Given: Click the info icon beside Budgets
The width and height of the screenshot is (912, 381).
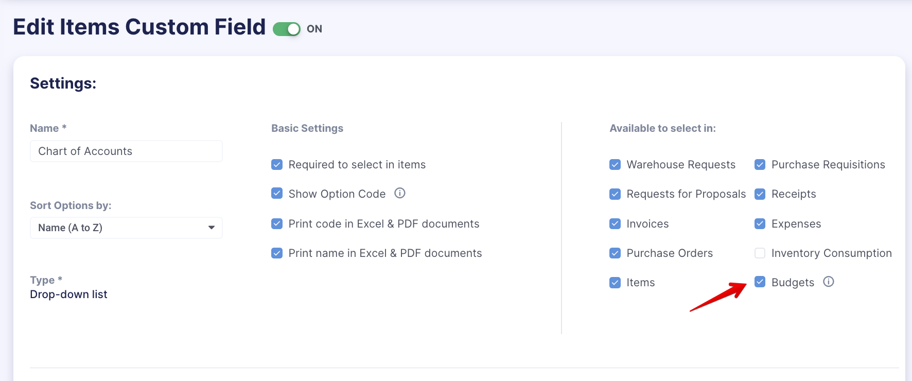Looking at the screenshot, I should coord(829,282).
